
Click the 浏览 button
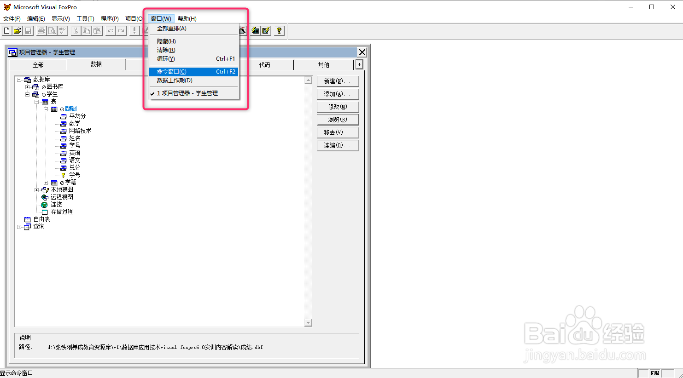click(x=338, y=120)
